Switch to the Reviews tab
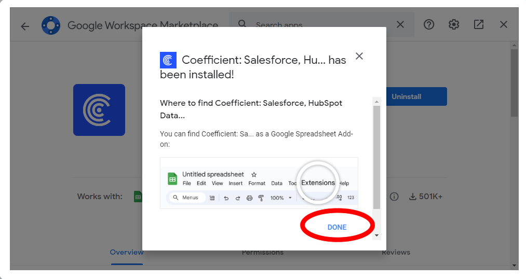This screenshot has width=526, height=279. click(396, 252)
